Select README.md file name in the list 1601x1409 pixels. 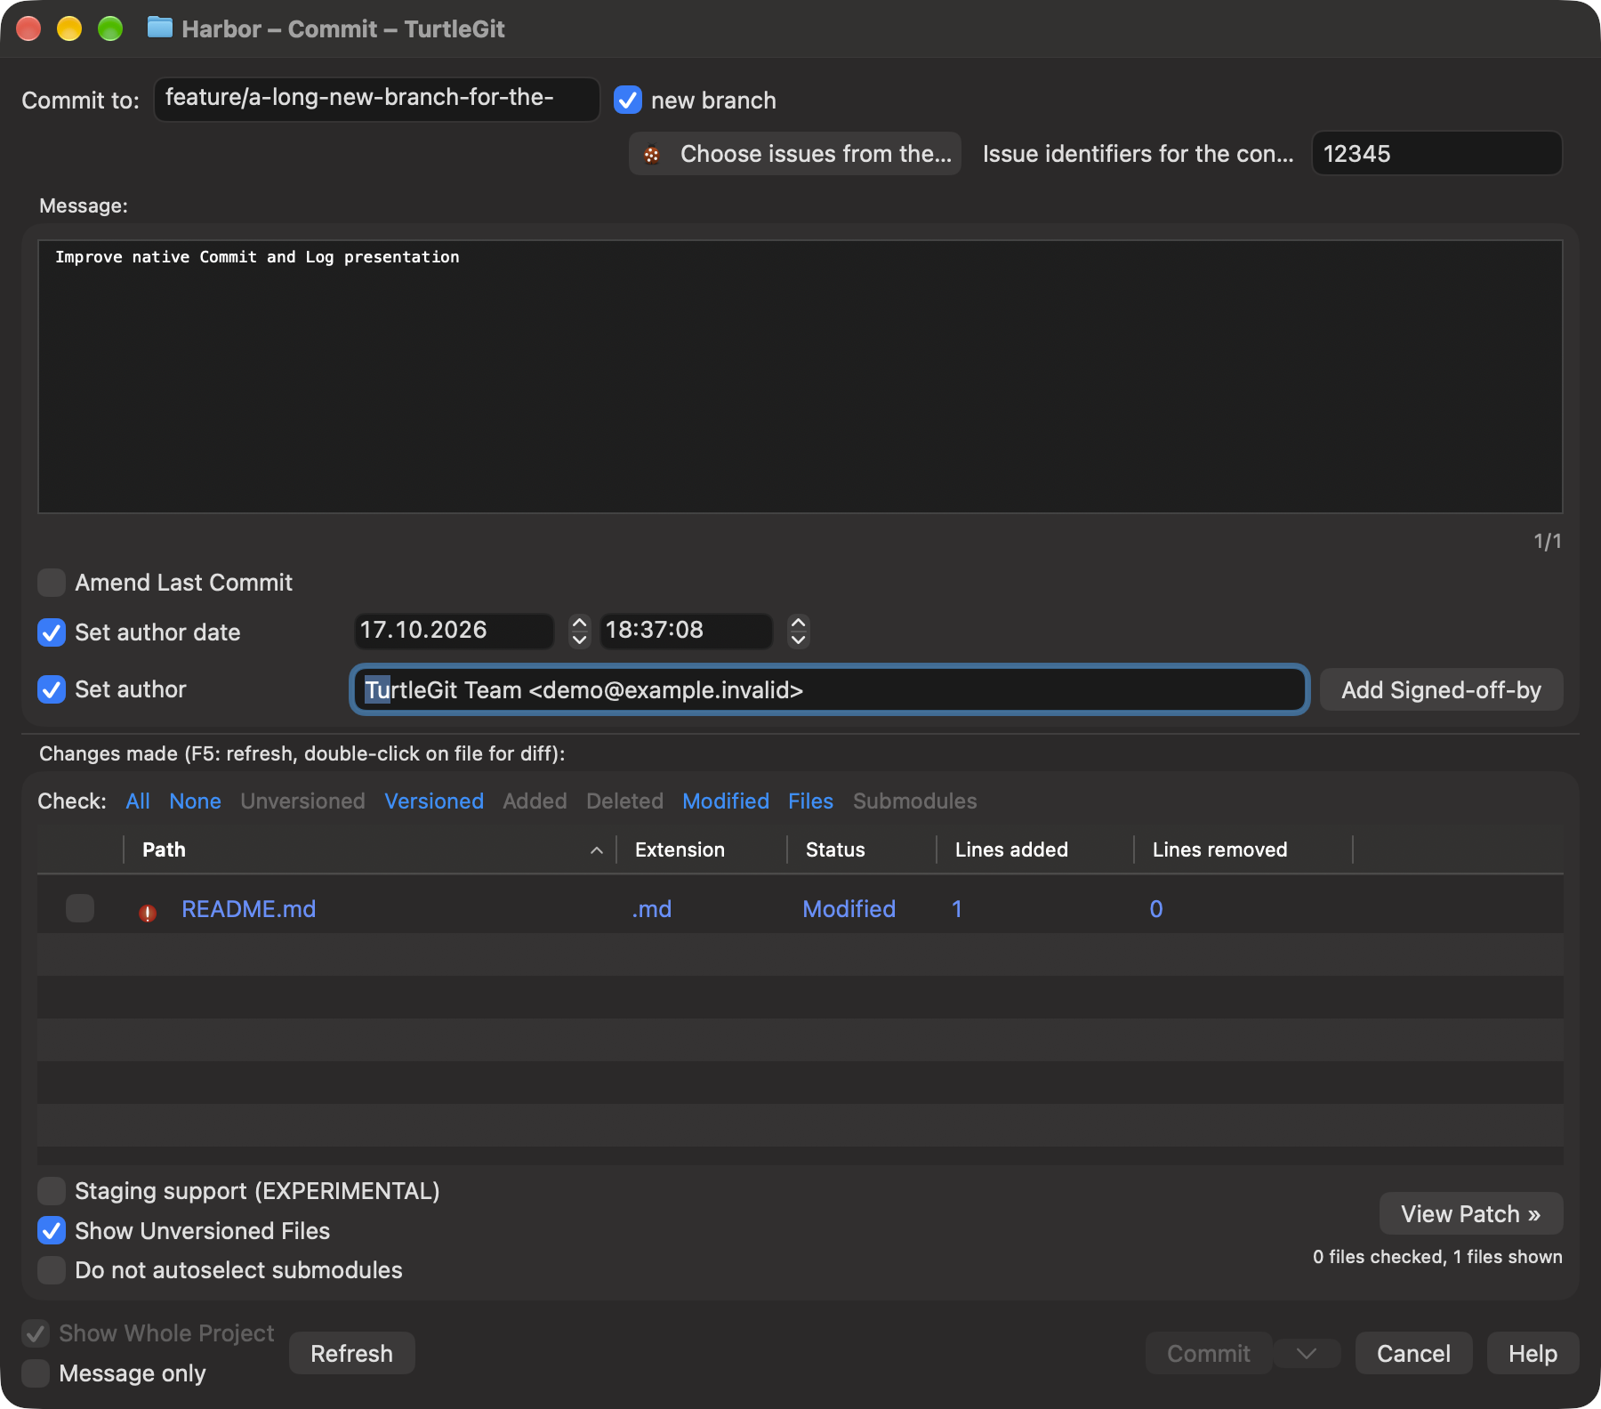(x=249, y=909)
